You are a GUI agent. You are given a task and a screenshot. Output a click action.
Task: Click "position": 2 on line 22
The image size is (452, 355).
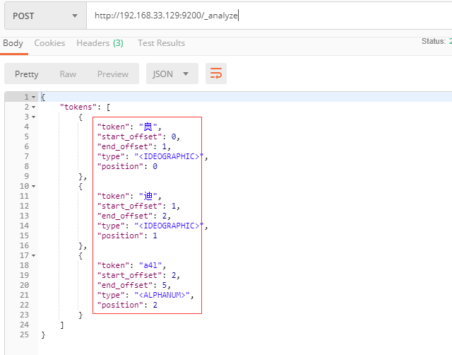click(x=127, y=305)
